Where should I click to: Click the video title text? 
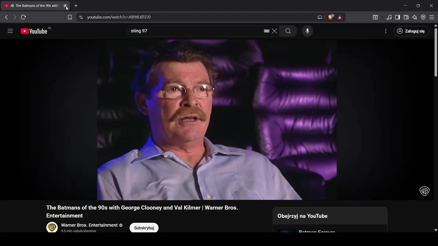coord(142,211)
